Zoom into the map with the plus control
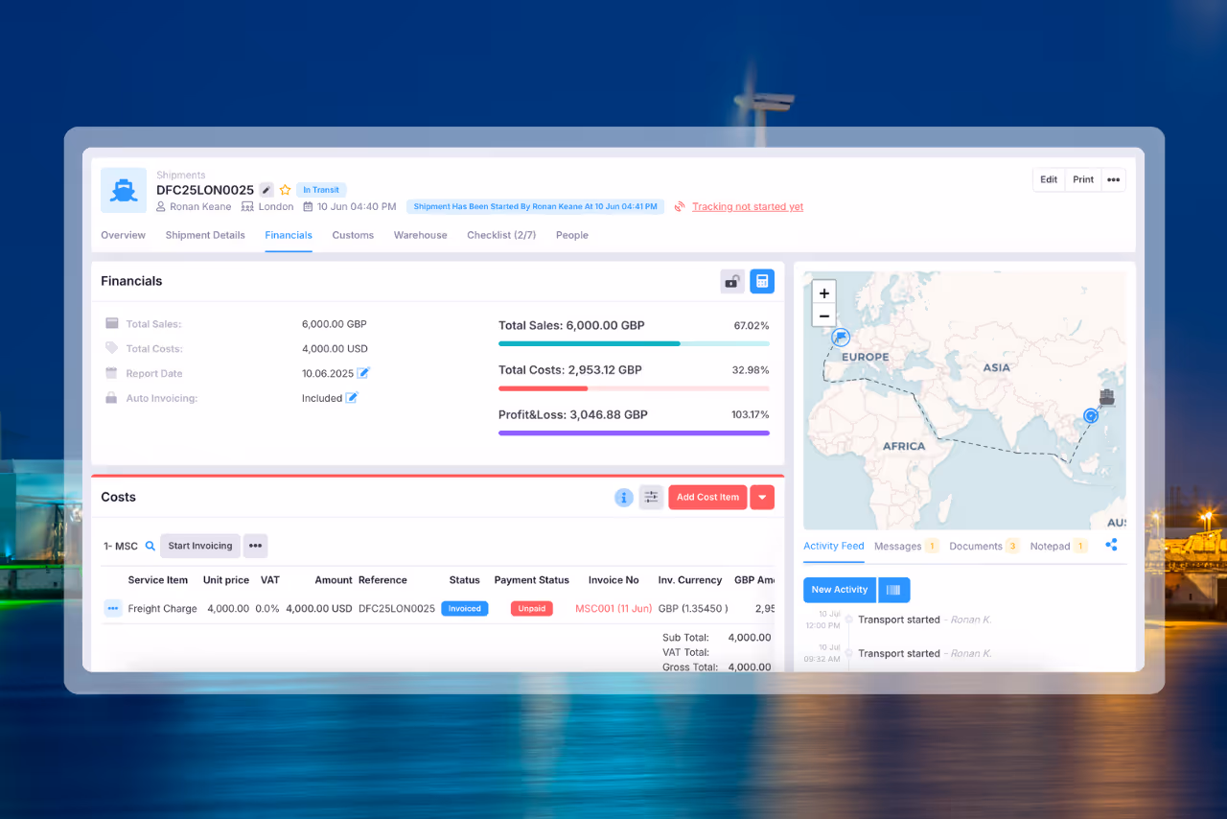The width and height of the screenshot is (1227, 819). (x=823, y=292)
